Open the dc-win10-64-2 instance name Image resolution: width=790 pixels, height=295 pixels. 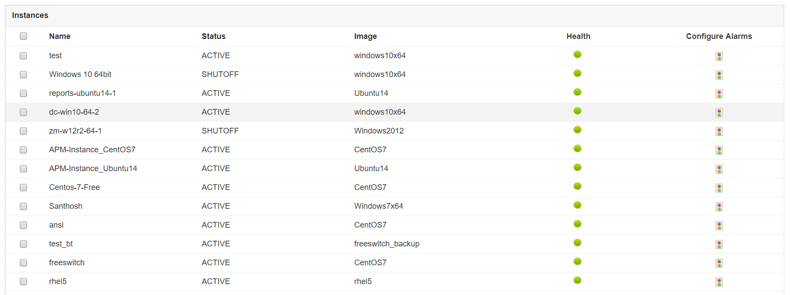coord(74,112)
